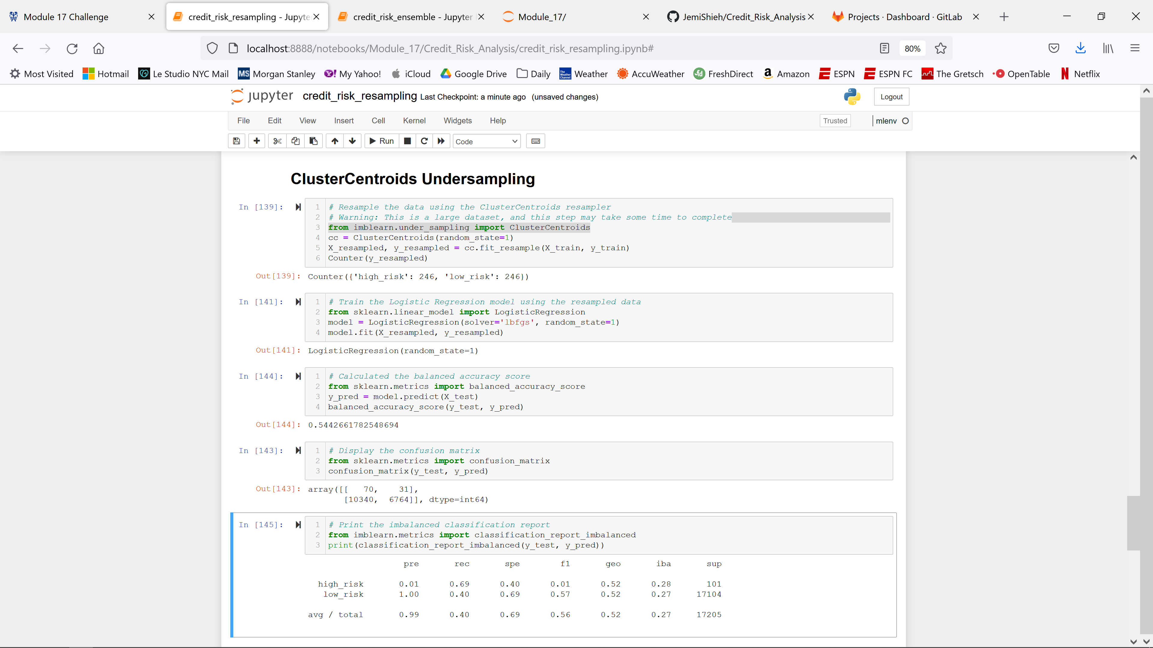
Task: Run cell In [144] with side play icon
Action: pos(298,376)
